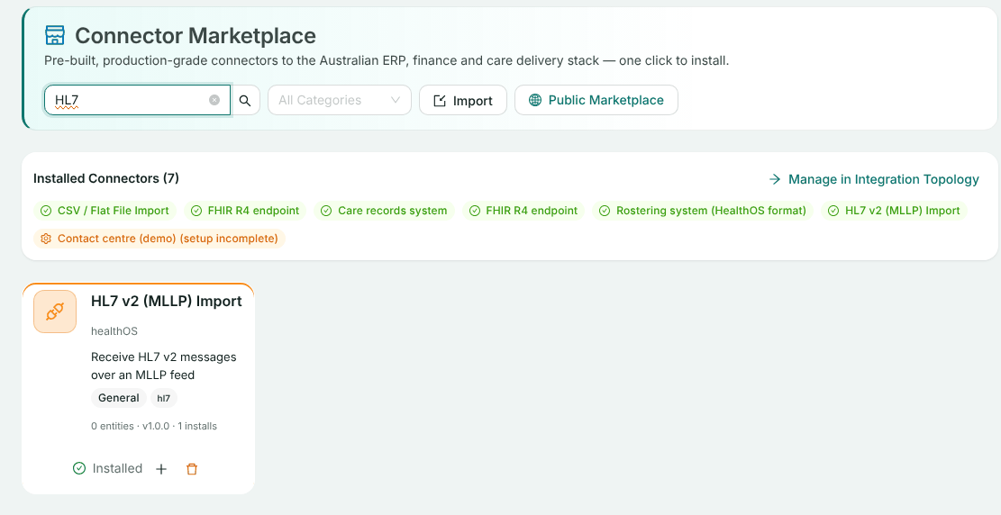Viewport: 1001px width, 515px height.
Task: Click the '0 entities · v1.0.0 · 1 installs' text
Action: [x=154, y=426]
